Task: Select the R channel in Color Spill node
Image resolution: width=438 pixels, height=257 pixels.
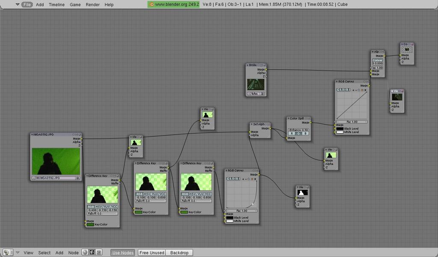Action: coord(292,134)
